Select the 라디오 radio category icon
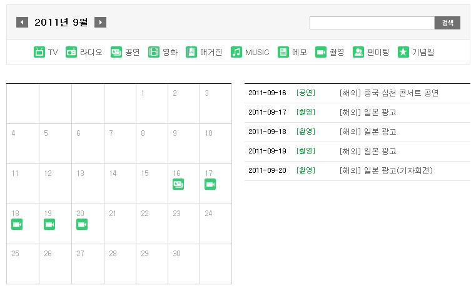The width and height of the screenshot is (476, 295). click(x=71, y=52)
